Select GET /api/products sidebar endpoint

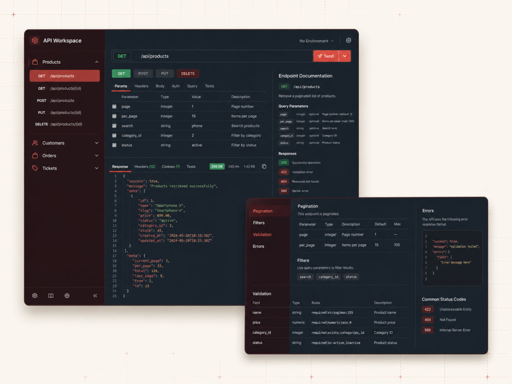(65, 76)
